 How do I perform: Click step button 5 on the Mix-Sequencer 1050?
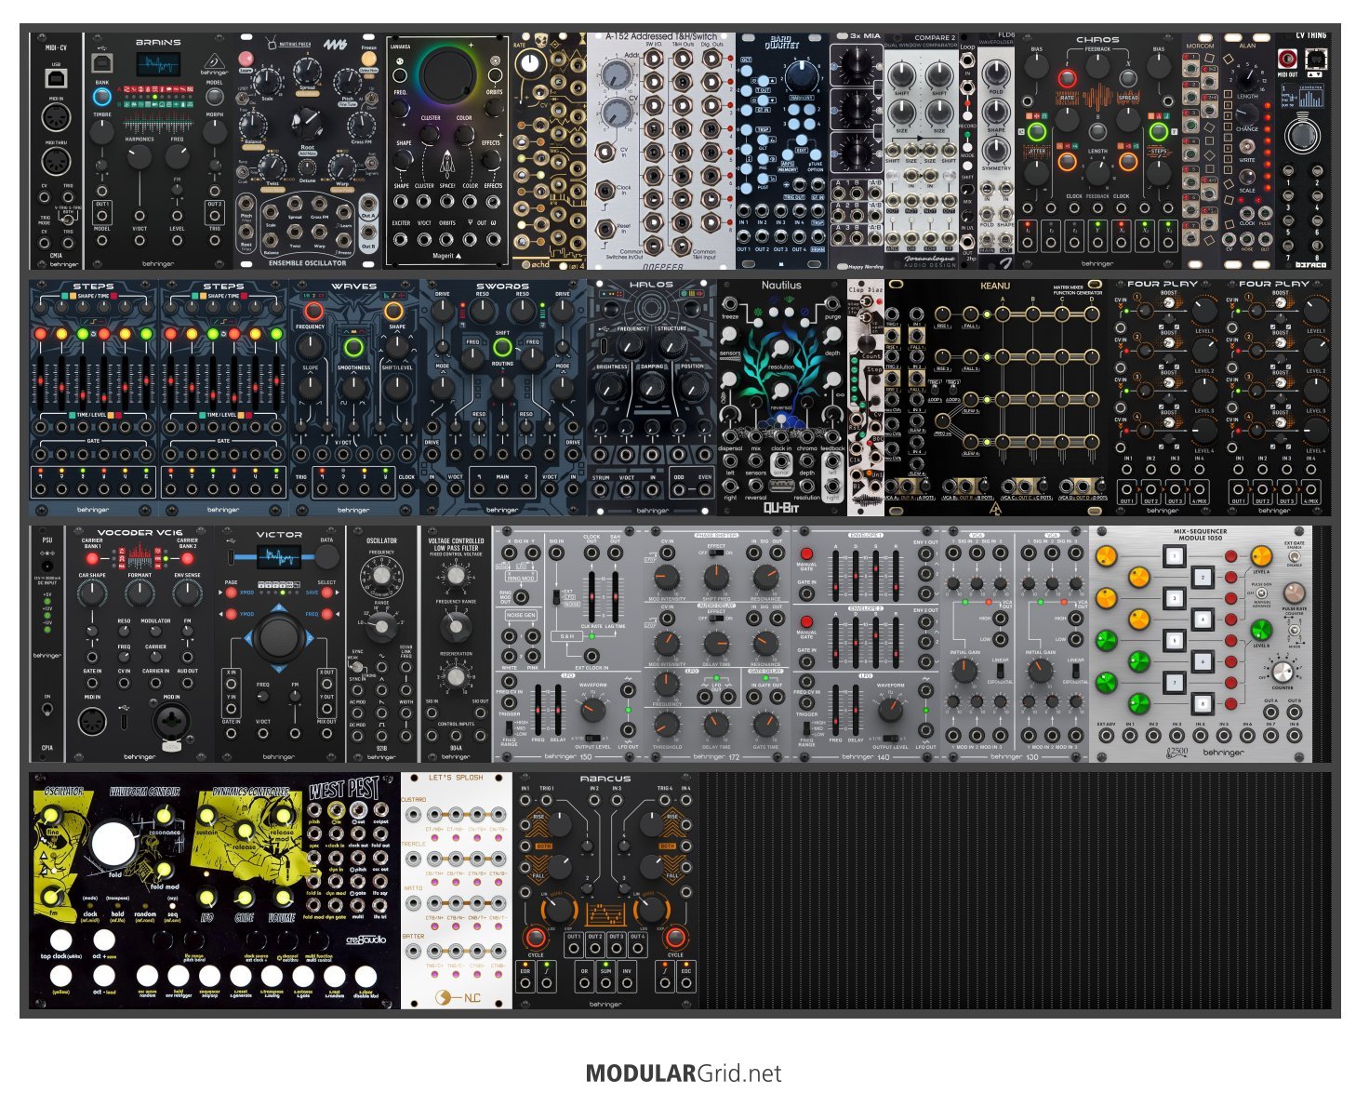1174,640
